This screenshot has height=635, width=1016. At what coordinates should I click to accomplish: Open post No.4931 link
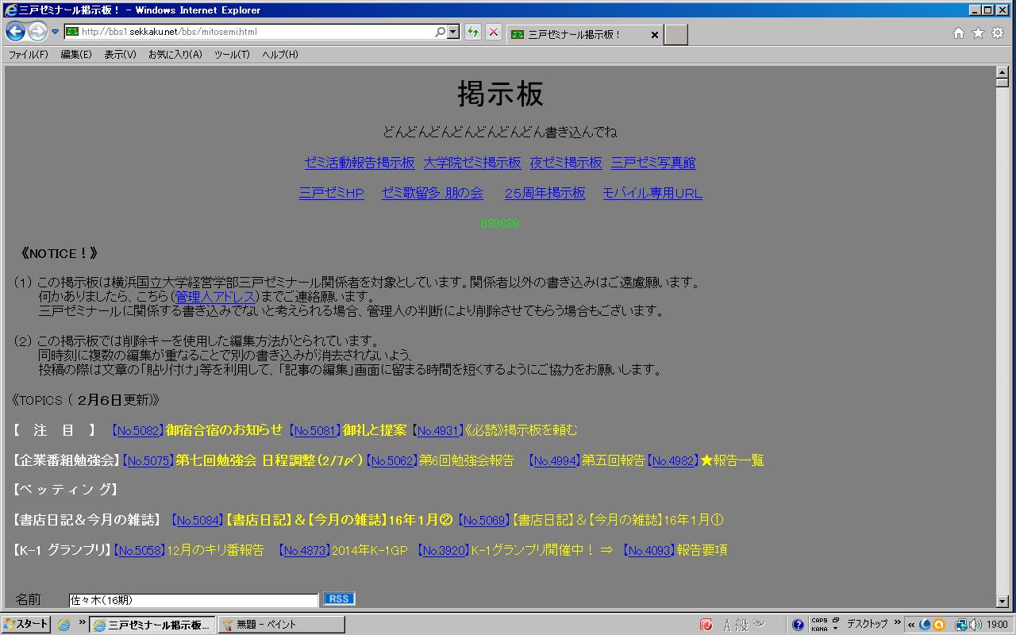(438, 430)
